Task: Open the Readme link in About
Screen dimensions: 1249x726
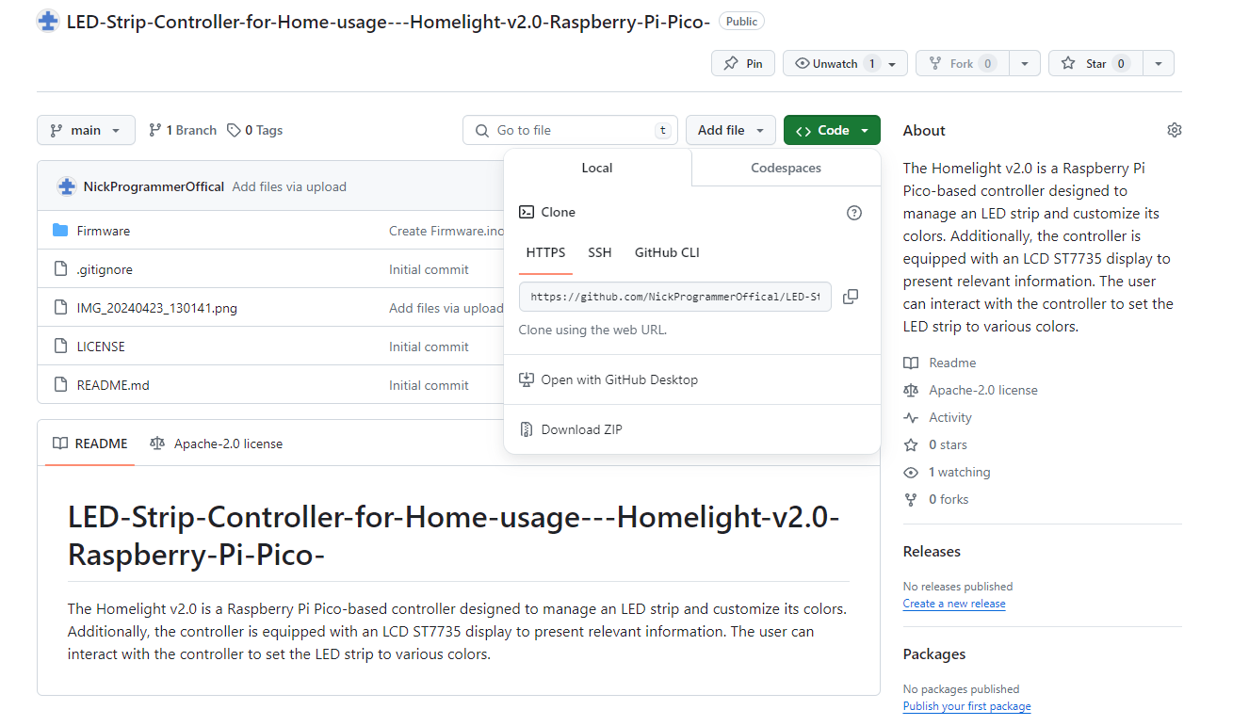Action: point(952,363)
